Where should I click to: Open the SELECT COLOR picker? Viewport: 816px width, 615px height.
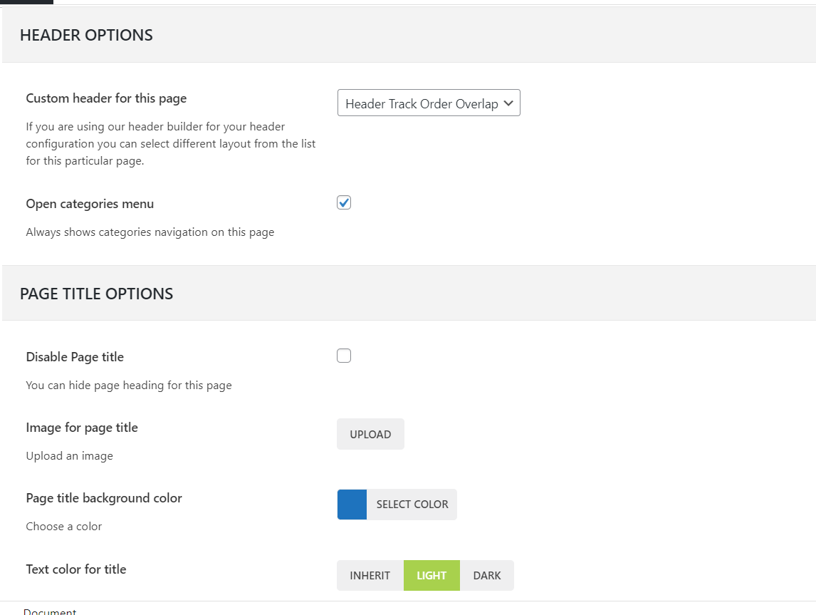(x=412, y=505)
